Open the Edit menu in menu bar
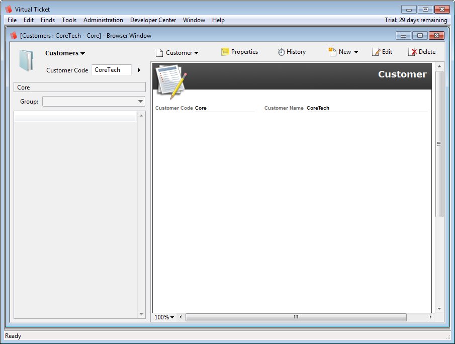The height and width of the screenshot is (344, 455). click(29, 20)
